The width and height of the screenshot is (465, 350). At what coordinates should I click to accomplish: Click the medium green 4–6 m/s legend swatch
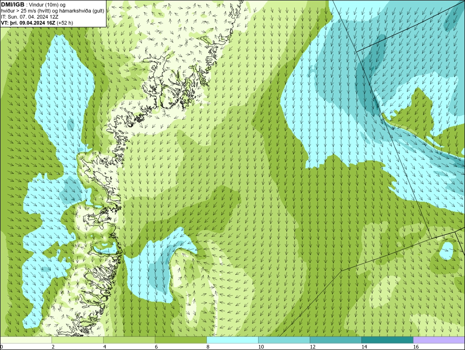129,340
